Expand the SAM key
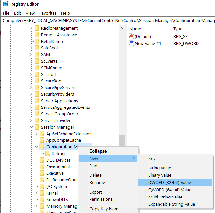Image resolution: width=215 pixels, height=213 pixels. tap(31, 54)
